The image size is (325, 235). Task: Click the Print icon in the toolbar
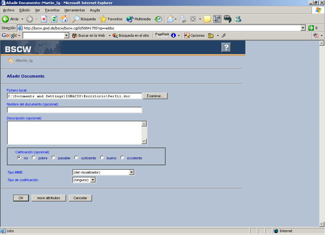click(x=182, y=19)
